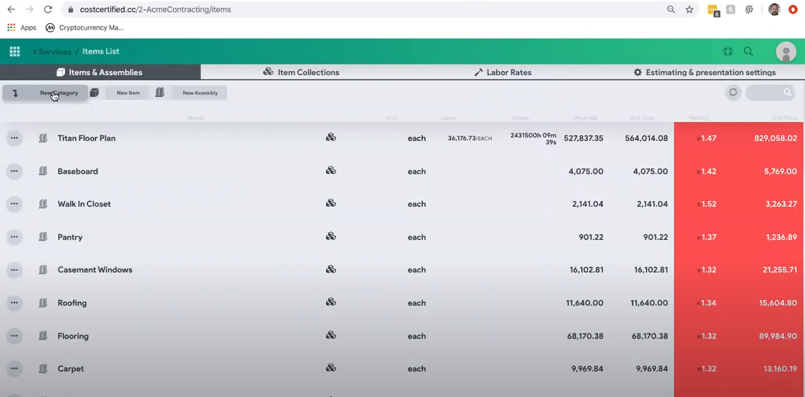Viewport: 805px width, 397px height.
Task: Open the Casement Windows row options menu
Action: [14, 270]
